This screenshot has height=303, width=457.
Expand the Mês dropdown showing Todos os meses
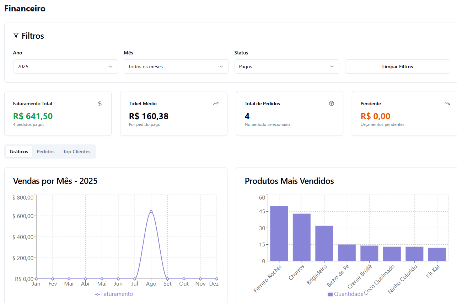(176, 67)
